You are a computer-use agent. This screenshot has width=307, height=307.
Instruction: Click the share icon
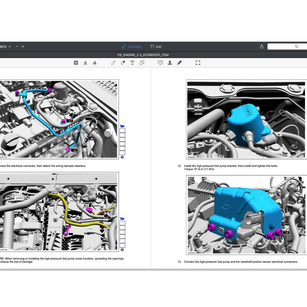pos(262,47)
